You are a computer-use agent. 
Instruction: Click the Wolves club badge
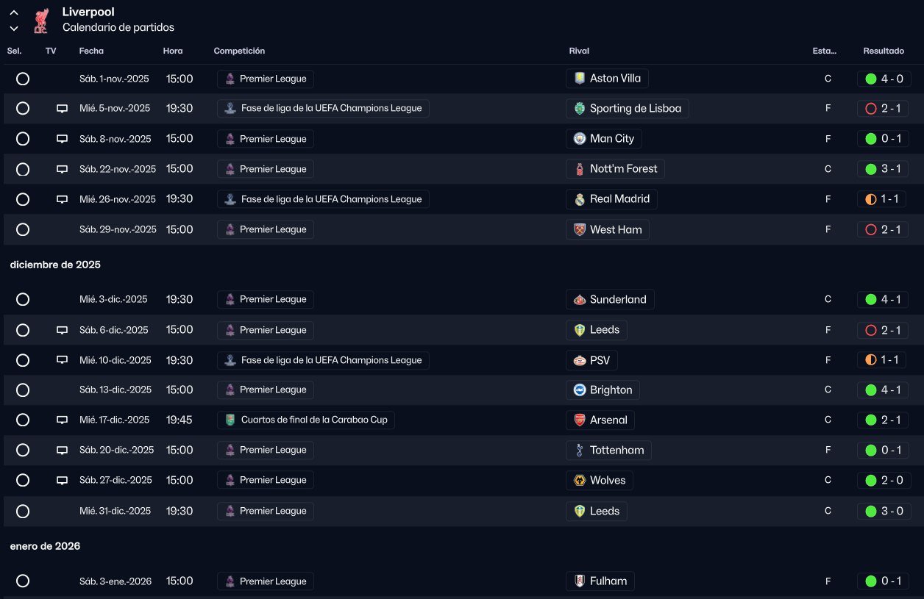[579, 481]
